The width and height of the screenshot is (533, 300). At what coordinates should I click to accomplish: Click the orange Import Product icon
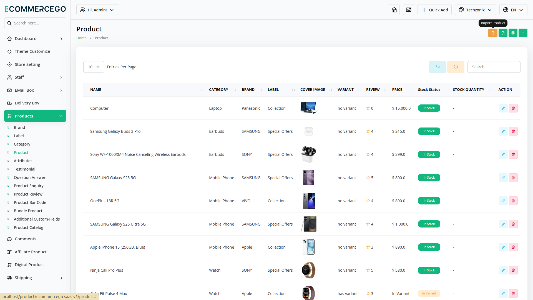pyautogui.click(x=493, y=33)
